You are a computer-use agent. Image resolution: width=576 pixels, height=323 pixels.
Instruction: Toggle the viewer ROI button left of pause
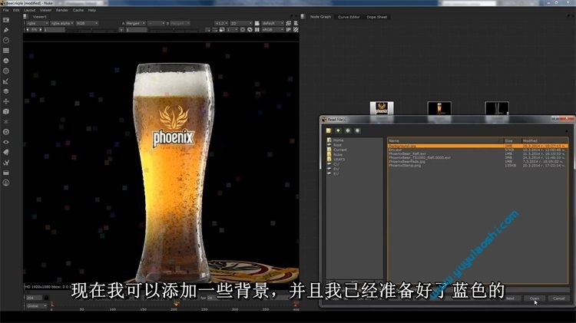coord(250,30)
